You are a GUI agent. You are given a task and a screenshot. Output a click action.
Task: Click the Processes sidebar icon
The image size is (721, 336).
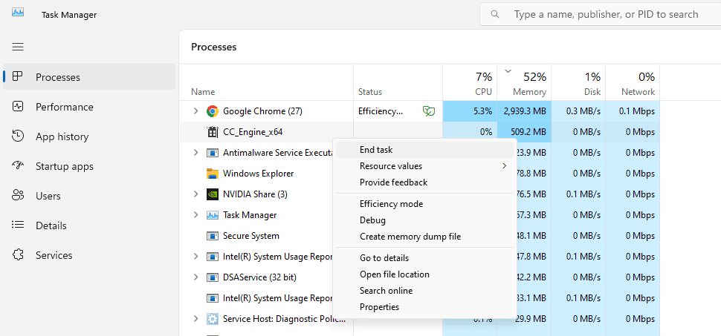point(18,76)
